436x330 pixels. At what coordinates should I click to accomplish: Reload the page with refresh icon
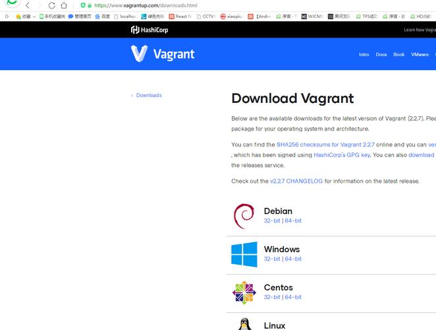(x=52, y=5)
